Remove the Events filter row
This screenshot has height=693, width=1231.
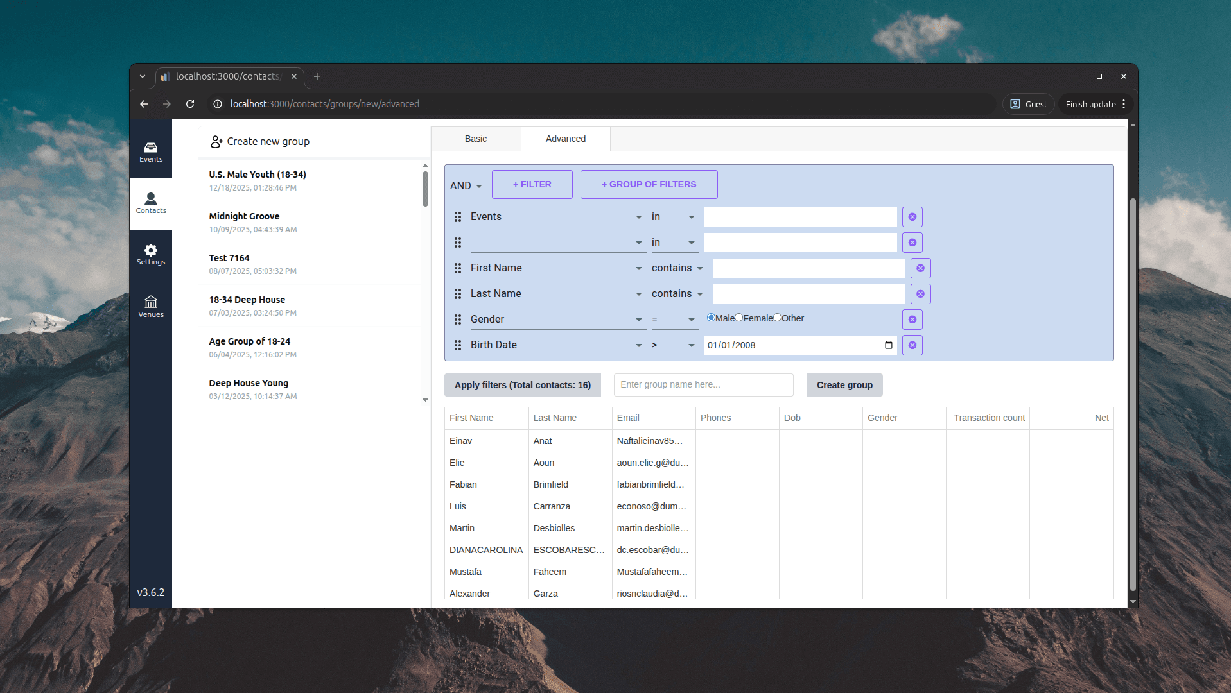(912, 217)
